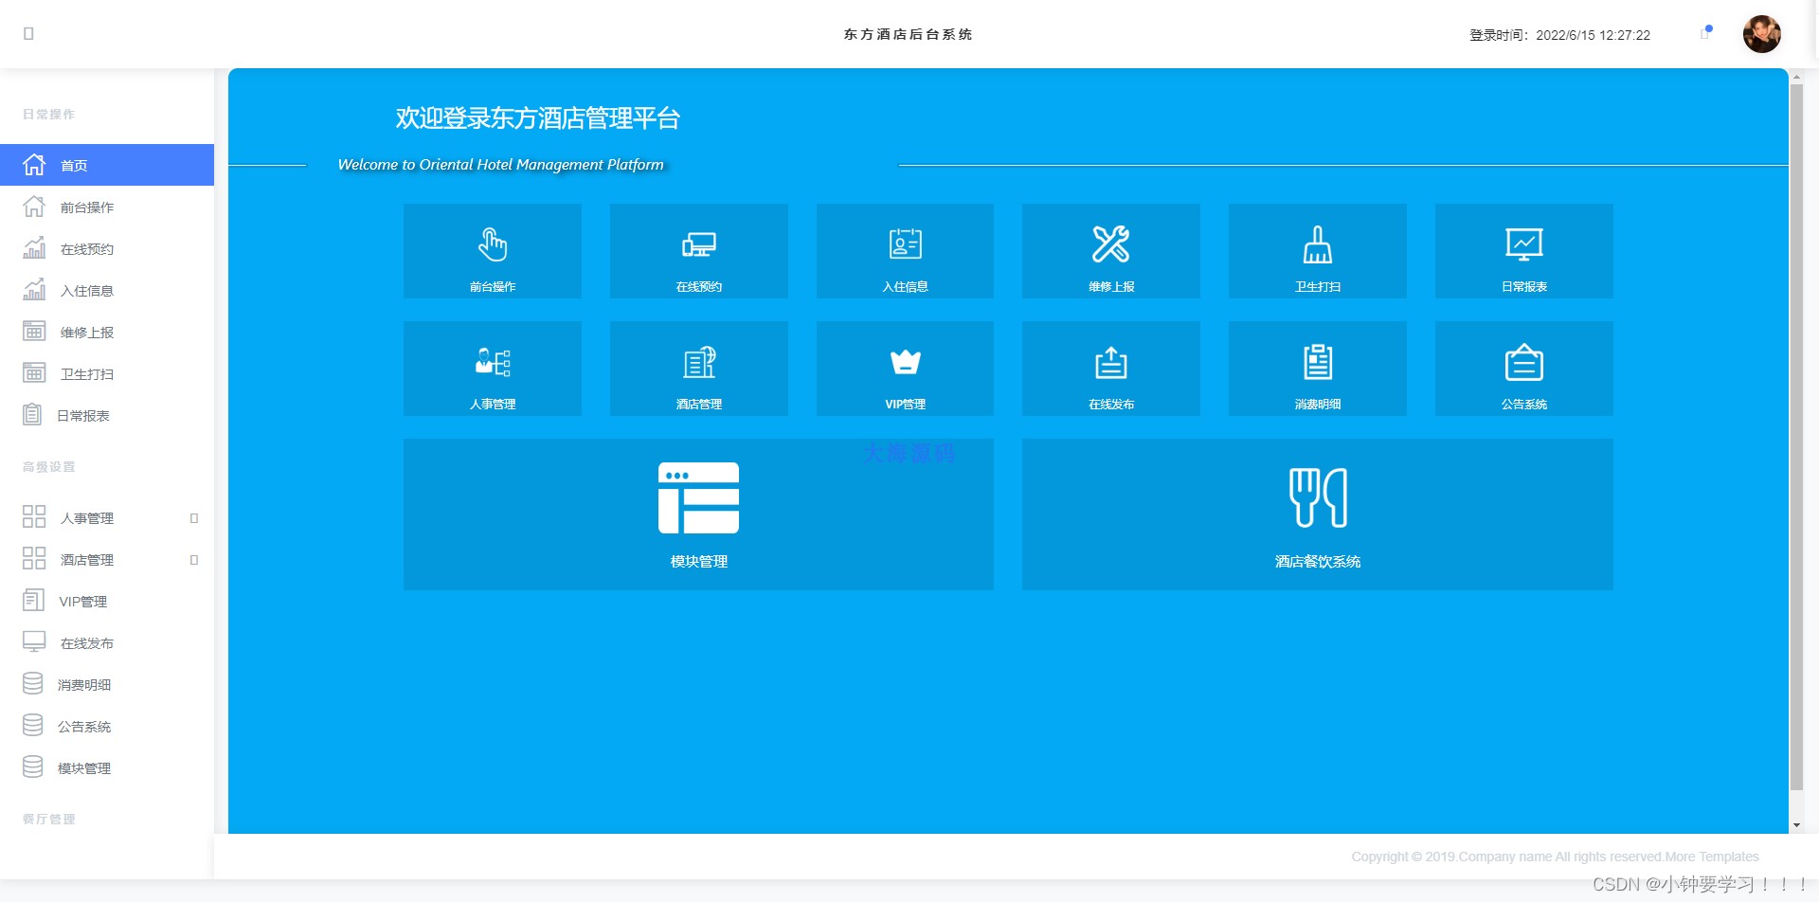Open the 在线发布 upload tile
This screenshot has height=902, width=1819.
1110,369
